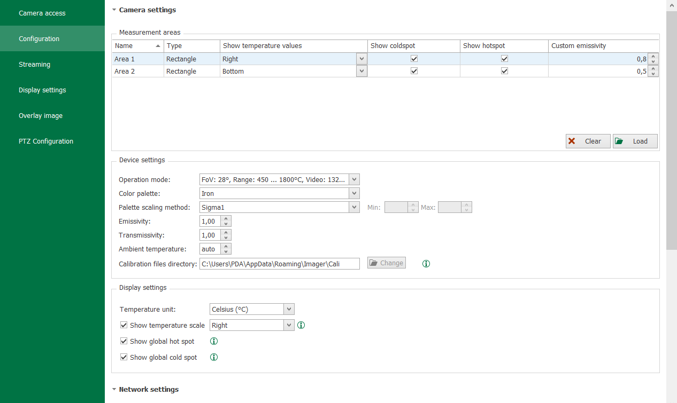The height and width of the screenshot is (403, 677).
Task: Click the Show hotspot column header
Action: point(504,46)
